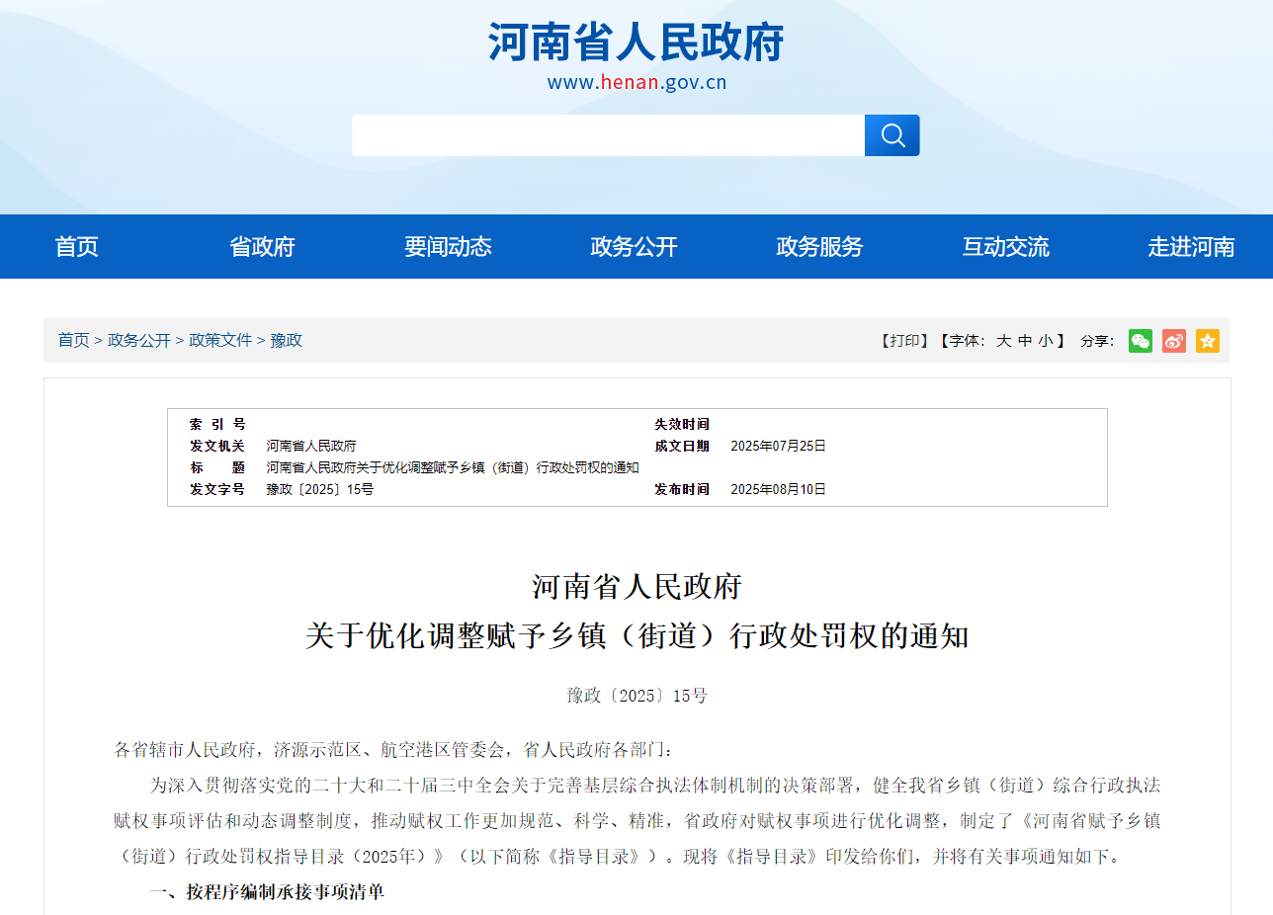1273x915 pixels.
Task: Click the magnifier search button
Action: click(x=891, y=135)
